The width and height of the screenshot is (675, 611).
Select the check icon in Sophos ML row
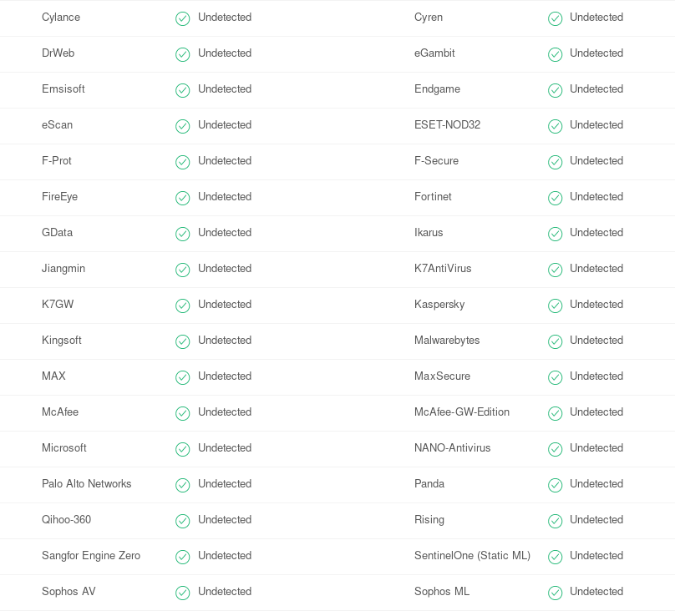coord(555,593)
